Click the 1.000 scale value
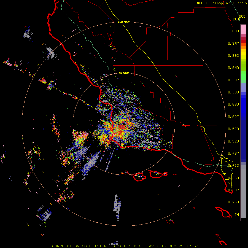Viewport: 248px width, 248px height. coord(233,31)
